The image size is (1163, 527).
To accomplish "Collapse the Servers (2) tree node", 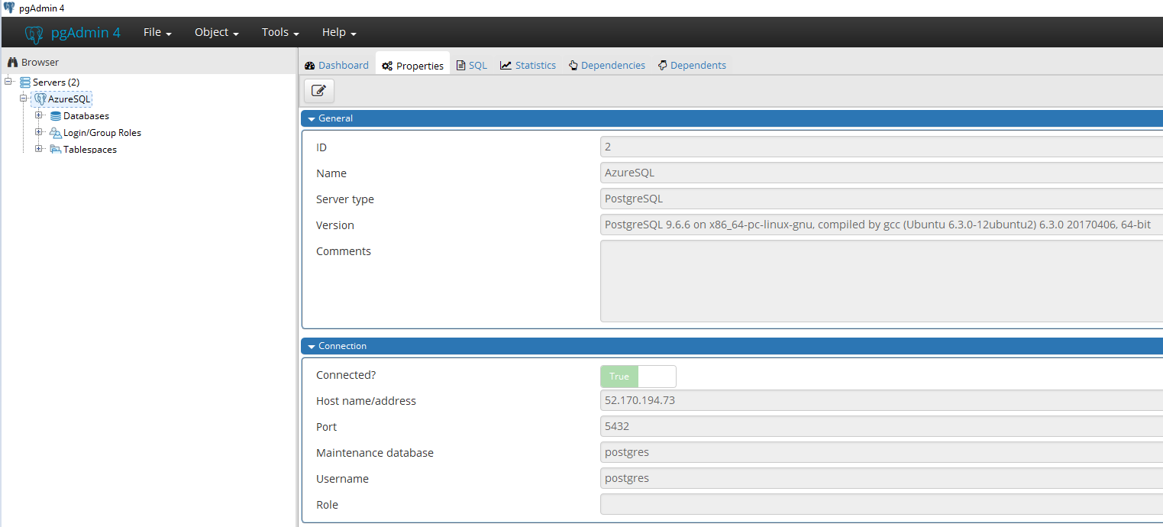I will coord(8,82).
